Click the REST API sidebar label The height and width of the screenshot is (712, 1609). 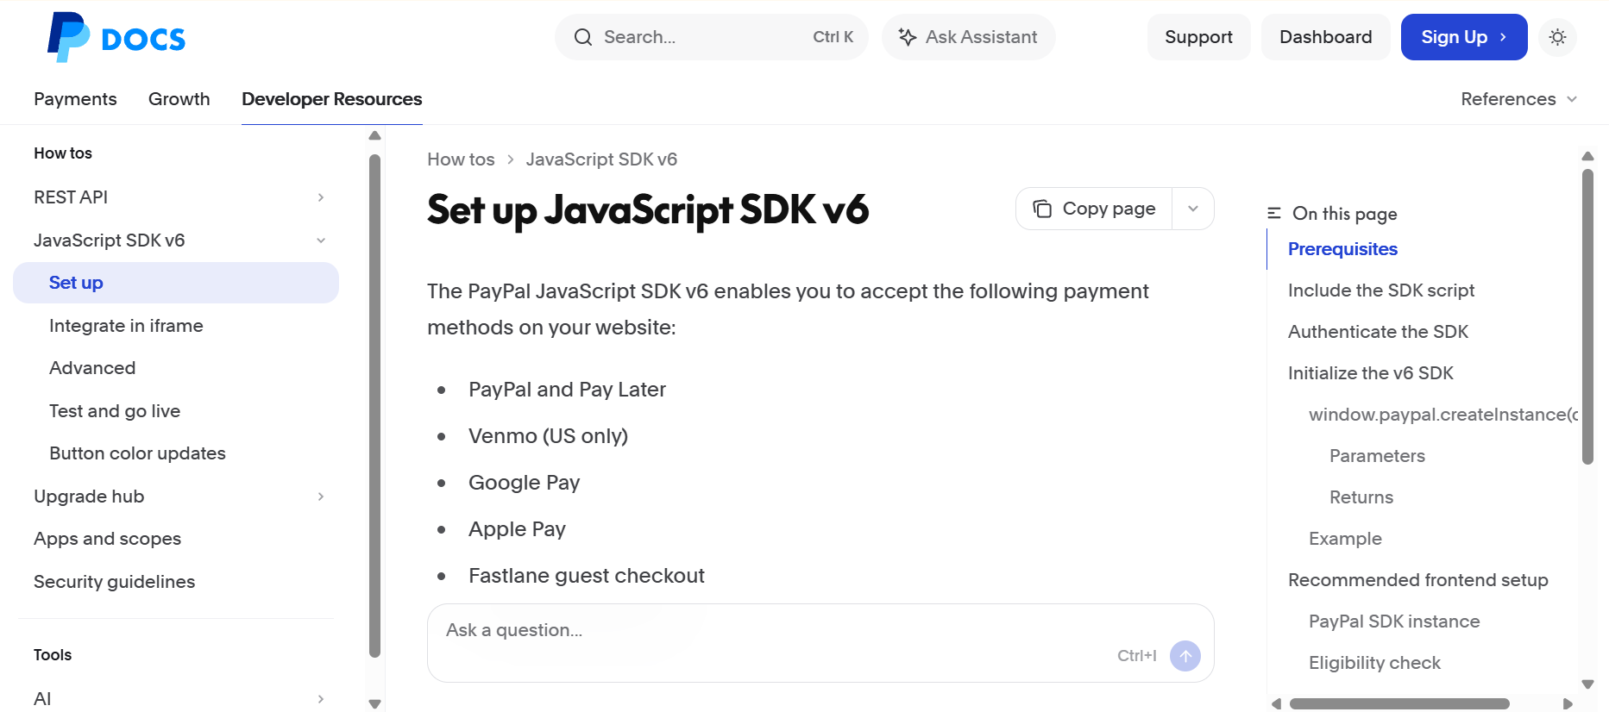coord(71,197)
